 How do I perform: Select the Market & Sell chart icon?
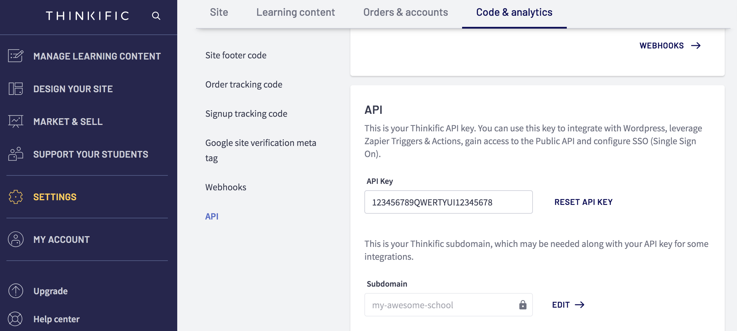[x=16, y=121]
